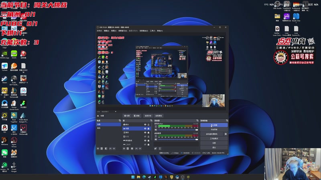Mute the 桌面音频 speaker icon
Viewport: 321px width, 180px height.
click(156, 139)
